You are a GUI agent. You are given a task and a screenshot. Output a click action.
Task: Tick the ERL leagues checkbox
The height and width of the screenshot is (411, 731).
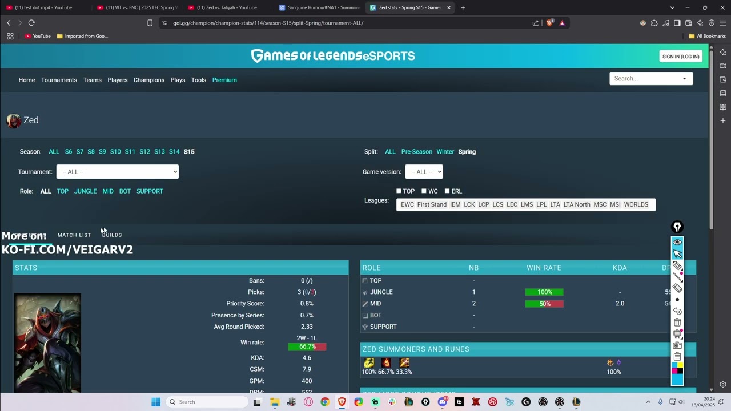447,191
